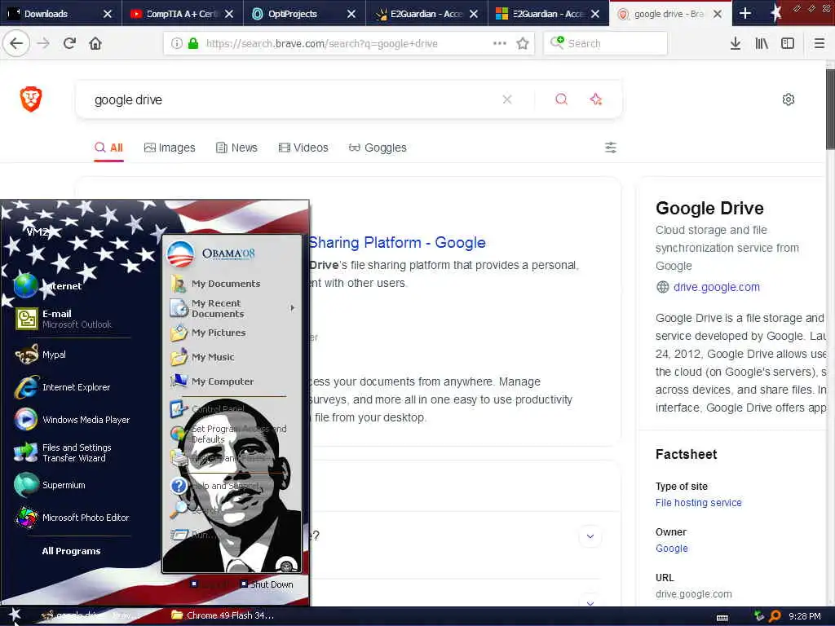835x626 pixels.
Task: Click the Shut Down button
Action: tap(267, 584)
